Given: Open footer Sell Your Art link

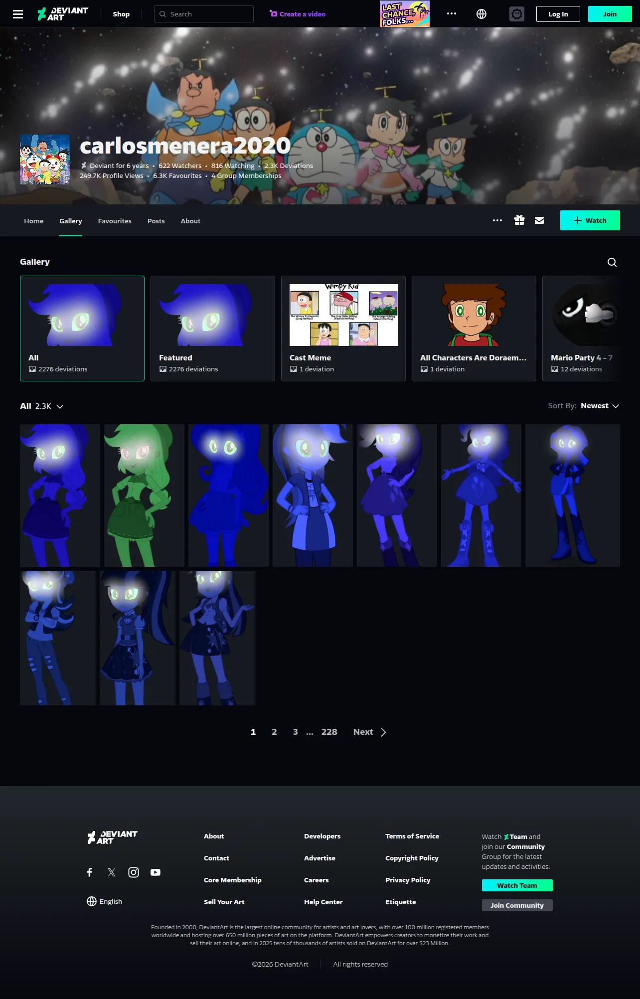Looking at the screenshot, I should point(224,902).
